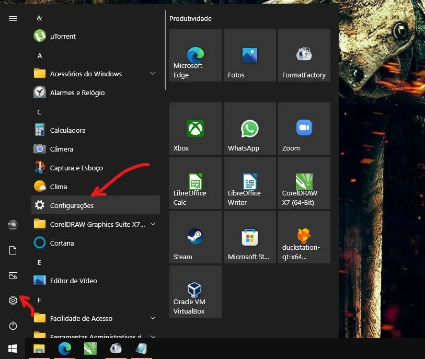
Task: Open File Explorer from the taskbar
Action: 39,349
